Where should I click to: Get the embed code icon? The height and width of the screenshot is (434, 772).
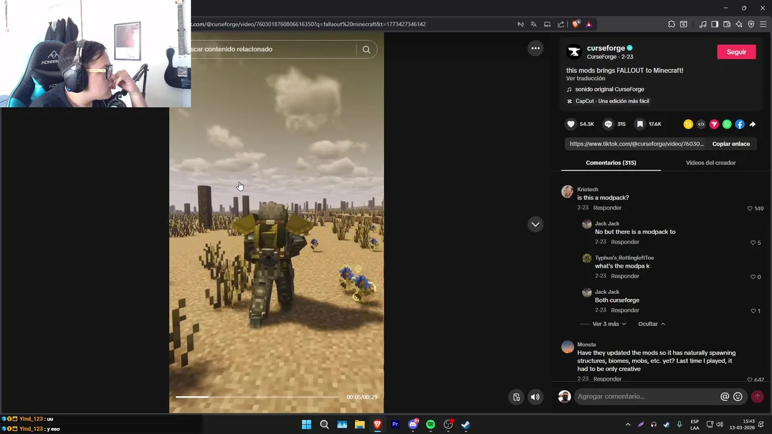point(701,124)
